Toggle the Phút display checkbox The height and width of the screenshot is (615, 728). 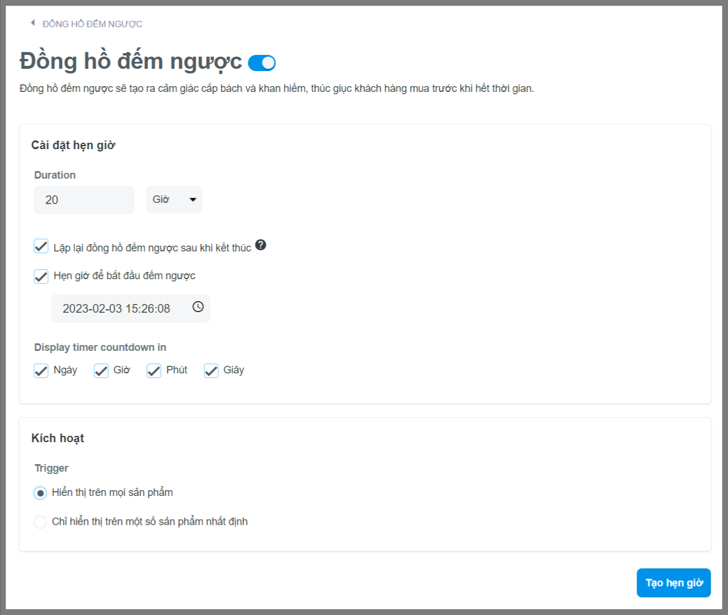(154, 371)
